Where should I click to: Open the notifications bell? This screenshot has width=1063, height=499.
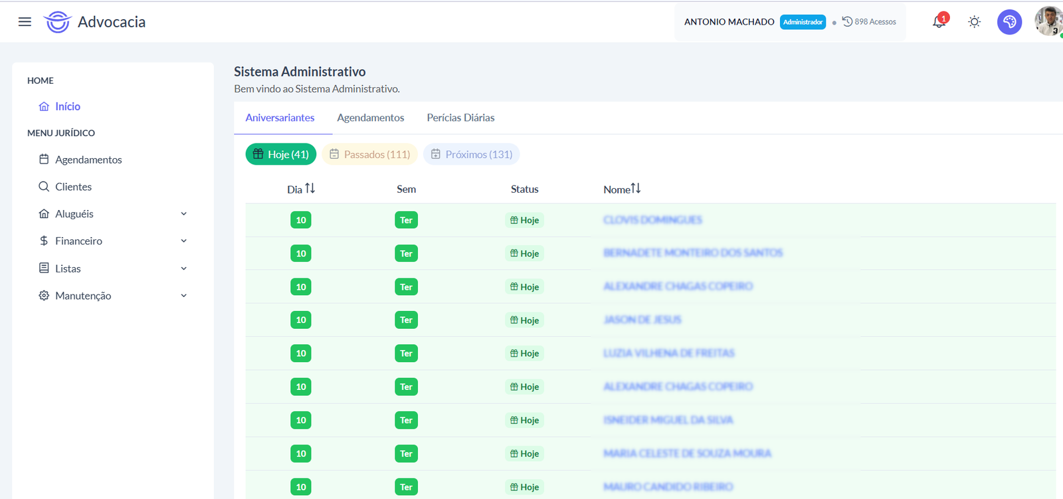pos(939,22)
